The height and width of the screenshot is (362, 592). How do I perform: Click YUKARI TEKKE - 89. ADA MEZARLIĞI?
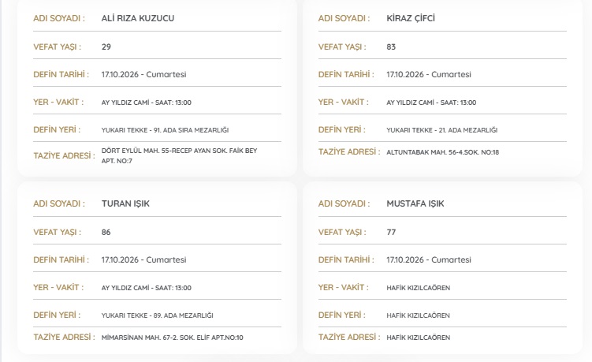point(157,315)
